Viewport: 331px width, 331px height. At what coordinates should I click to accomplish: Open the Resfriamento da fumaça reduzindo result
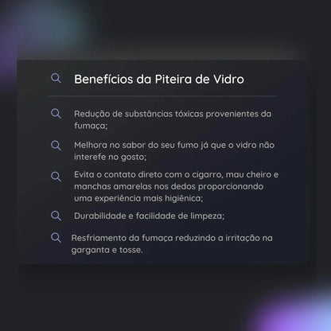point(172,243)
